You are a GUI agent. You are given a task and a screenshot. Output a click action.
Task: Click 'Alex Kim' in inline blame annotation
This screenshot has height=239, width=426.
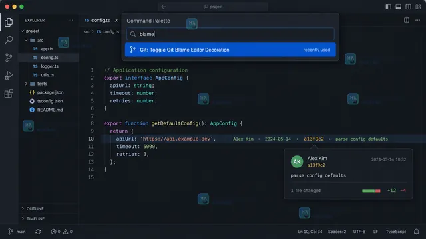coord(243,139)
